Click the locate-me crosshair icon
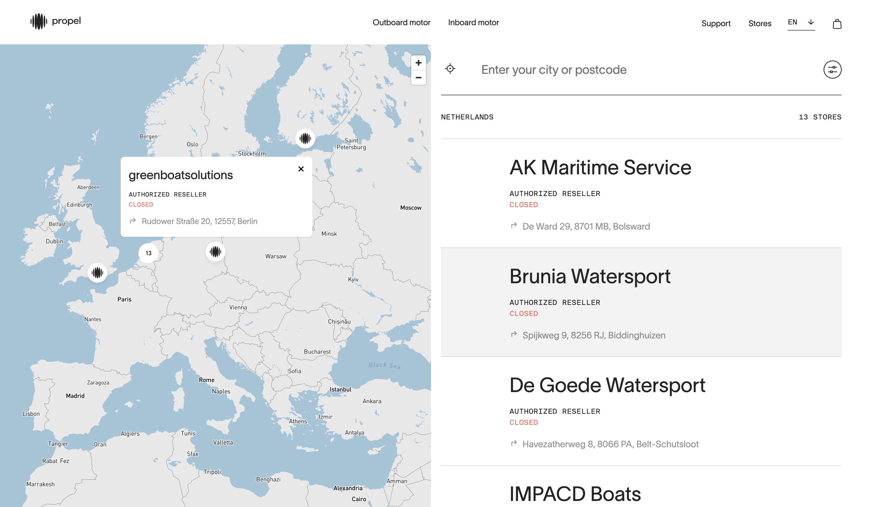This screenshot has height=507, width=872. pos(450,69)
